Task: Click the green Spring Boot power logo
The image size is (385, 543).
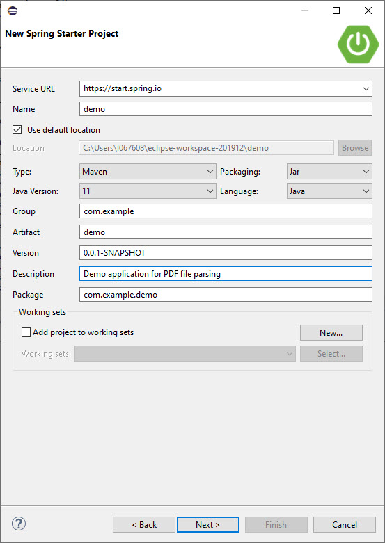Action: [358, 44]
